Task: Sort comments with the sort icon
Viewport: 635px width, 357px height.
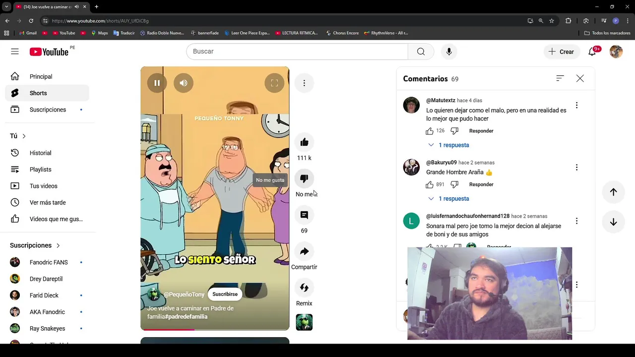Action: point(560,78)
